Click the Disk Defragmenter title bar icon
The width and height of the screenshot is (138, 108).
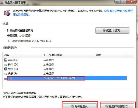point(2,3)
